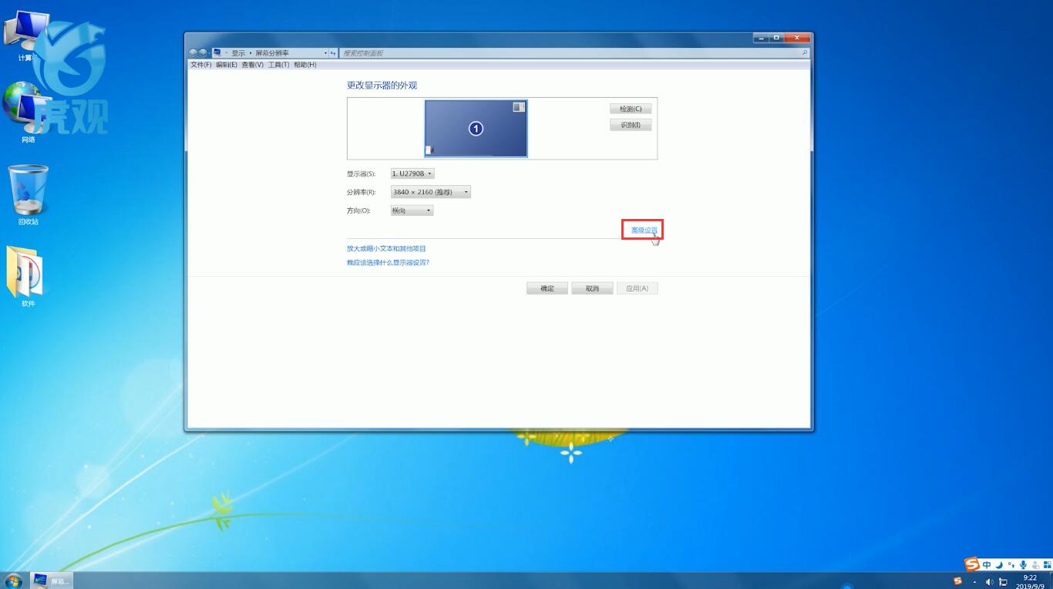Open the 文件(F) menu
Image resolution: width=1053 pixels, height=589 pixels.
201,65
